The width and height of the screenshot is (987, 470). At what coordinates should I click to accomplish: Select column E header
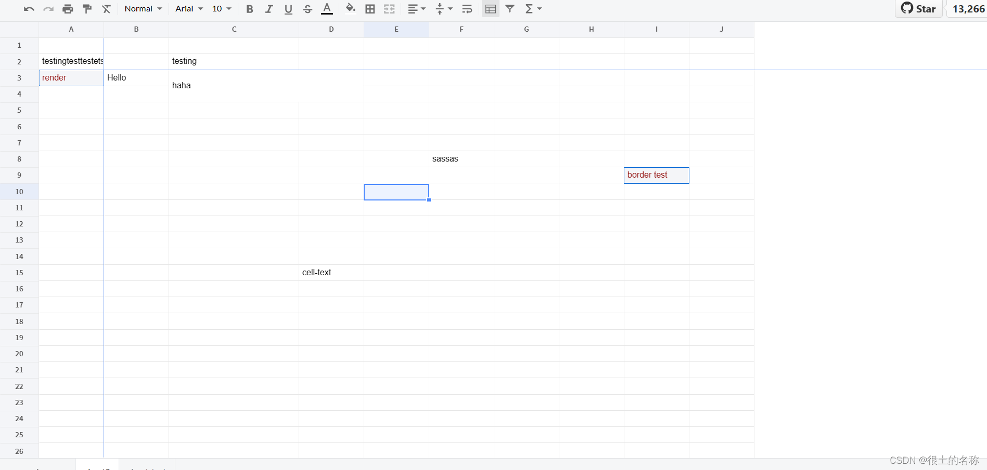click(x=396, y=30)
